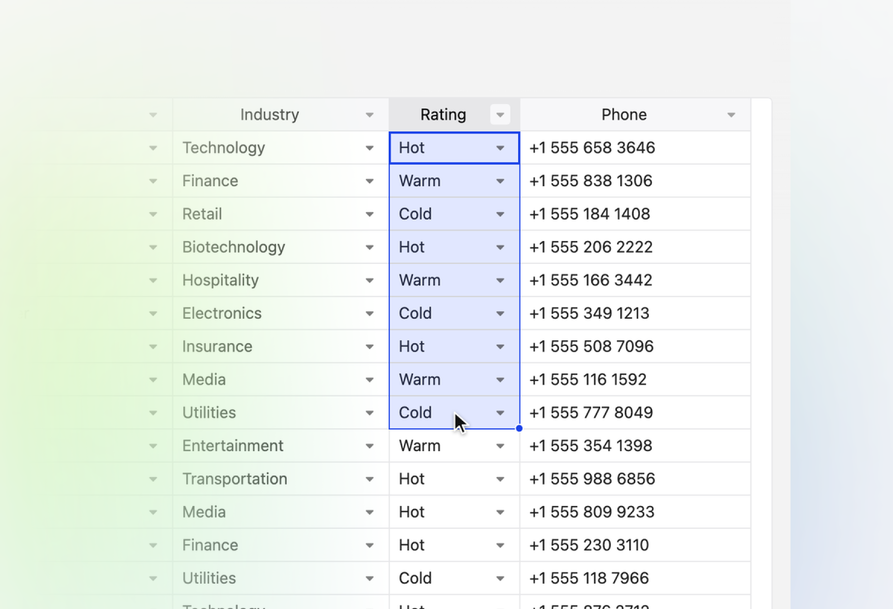Click phone number +1 555 354 1398
This screenshot has width=893, height=609.
click(591, 446)
